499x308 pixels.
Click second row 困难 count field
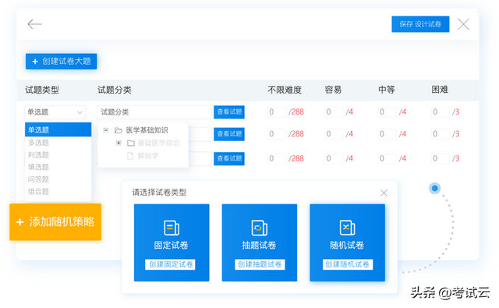click(441, 134)
